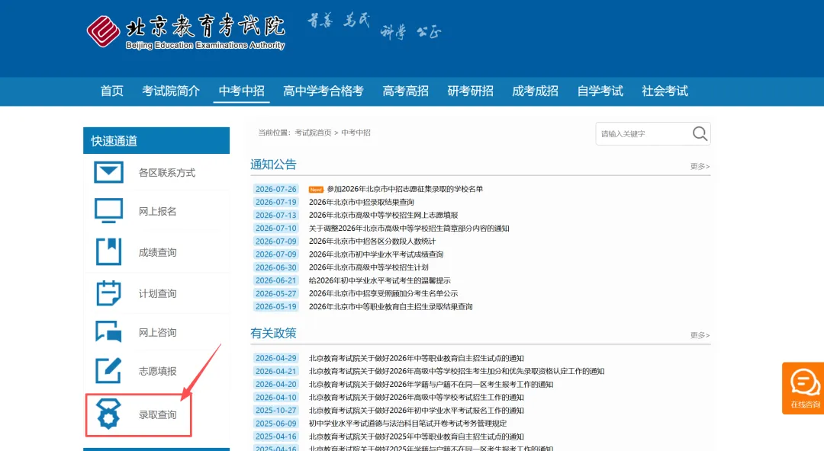Click the 网上咨询 chat bubbles icon
The height and width of the screenshot is (451, 824).
(109, 332)
